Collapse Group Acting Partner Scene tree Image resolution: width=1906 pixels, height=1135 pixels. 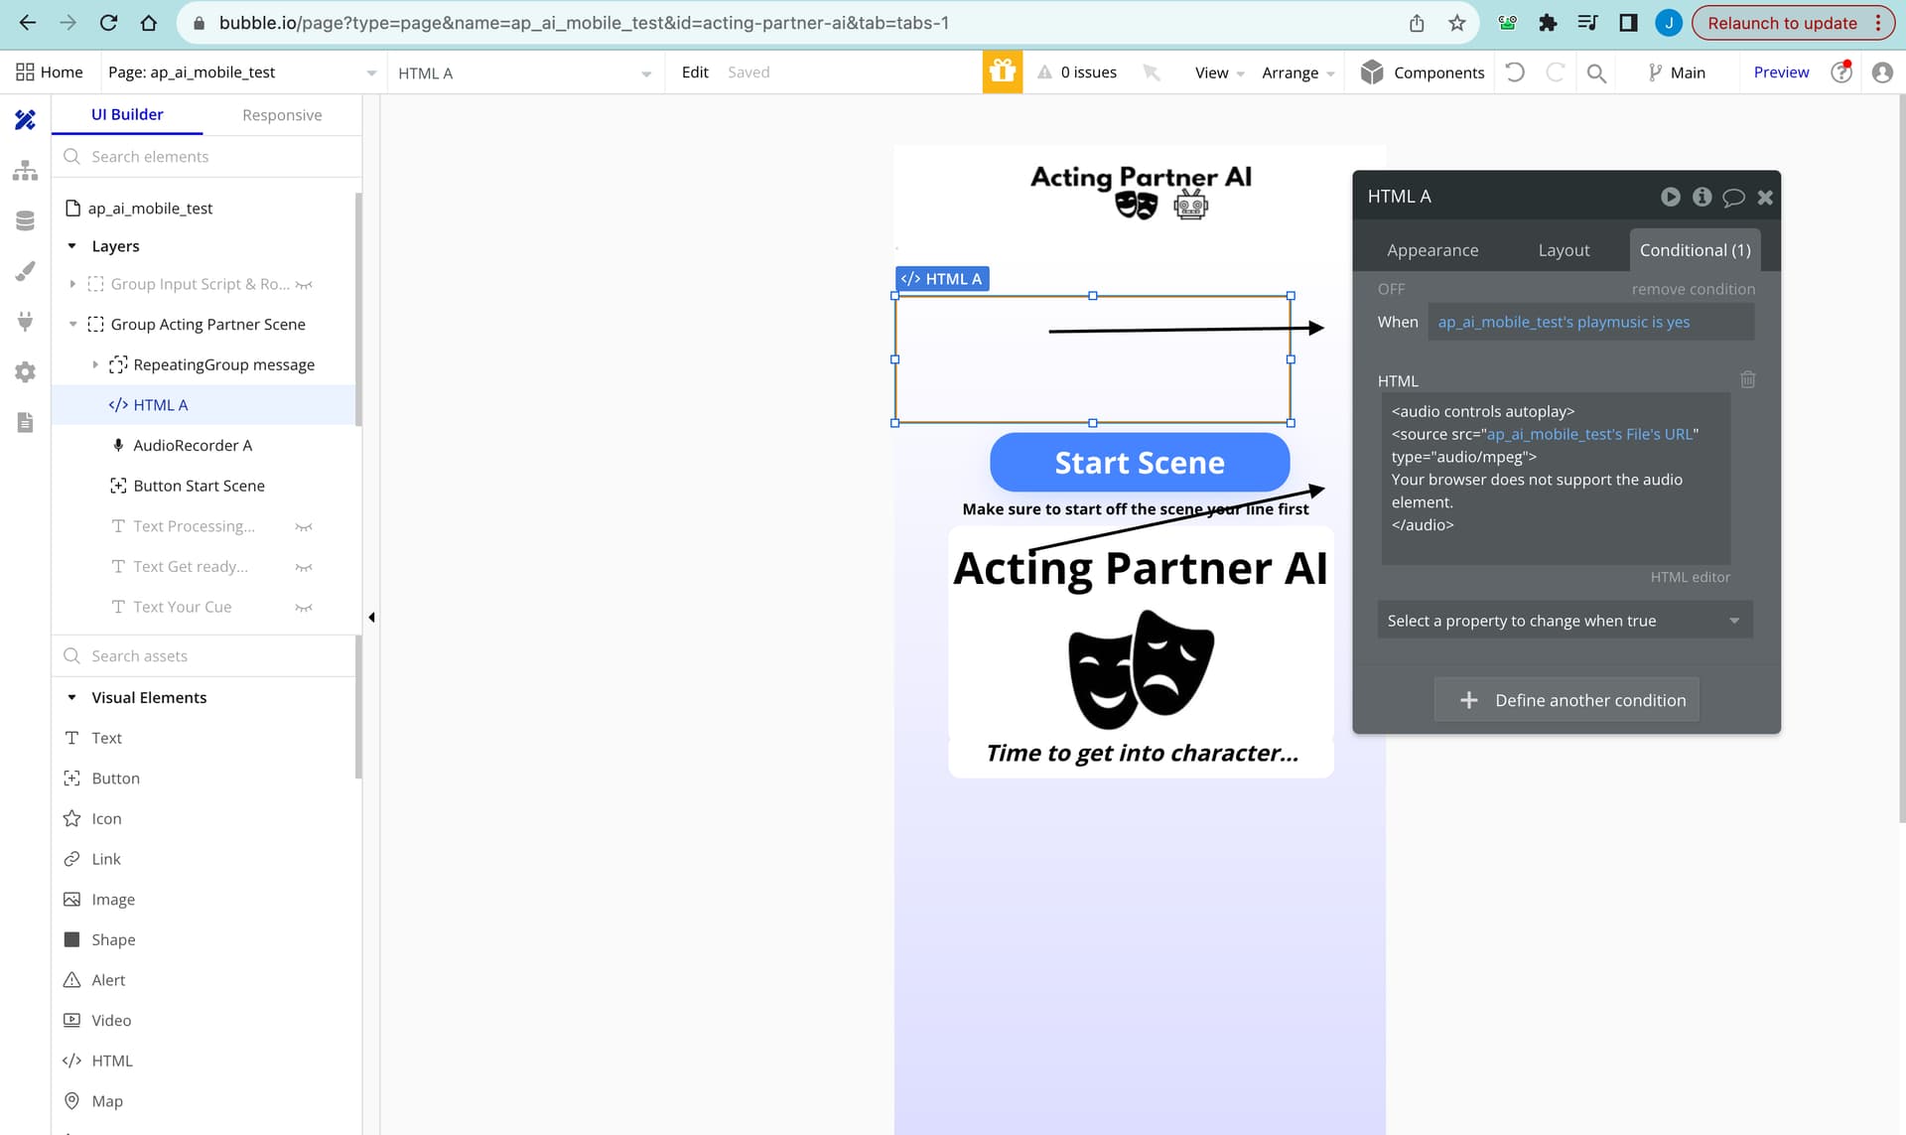click(x=72, y=324)
